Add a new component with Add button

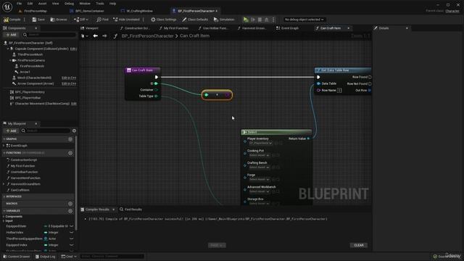tap(12, 35)
